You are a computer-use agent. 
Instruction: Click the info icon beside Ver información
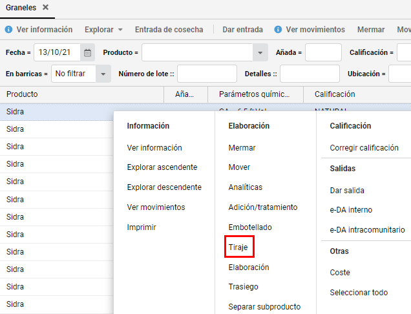[x=8, y=29]
